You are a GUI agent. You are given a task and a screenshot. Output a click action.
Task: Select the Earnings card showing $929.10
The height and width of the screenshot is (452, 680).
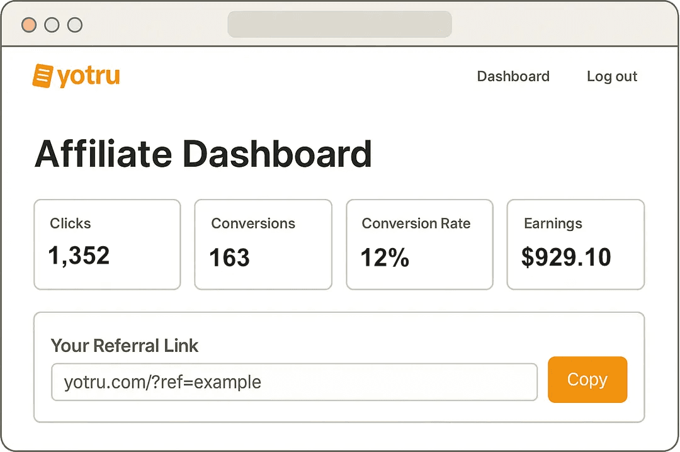[x=575, y=244]
